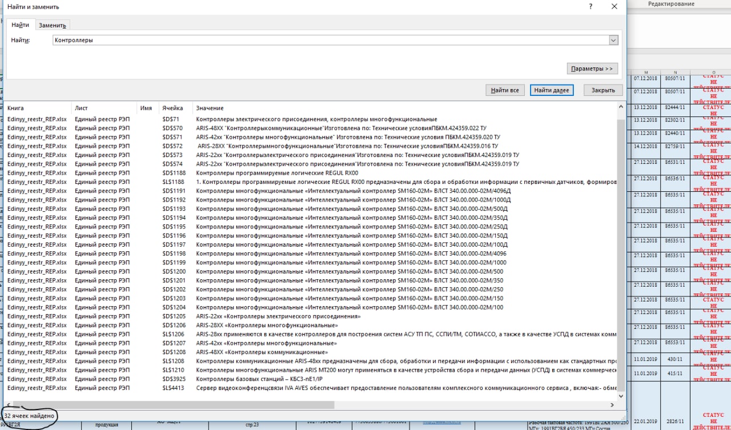The width and height of the screenshot is (731, 430).
Task: Click the Редактирование ribbon group label
Action: click(x=671, y=3)
